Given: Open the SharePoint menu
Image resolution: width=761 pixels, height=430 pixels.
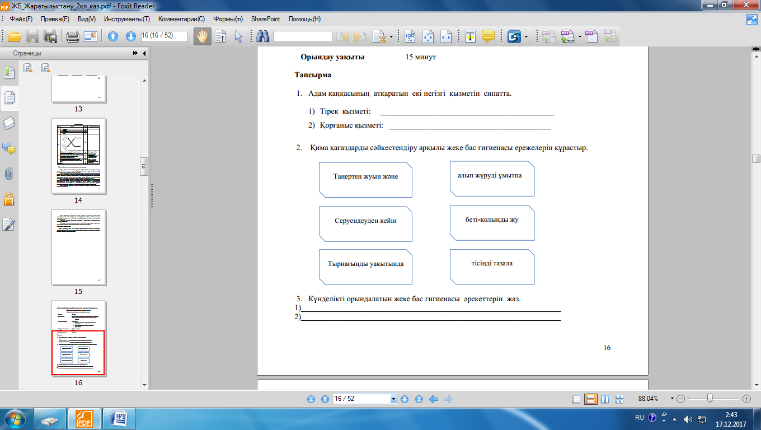Looking at the screenshot, I should (266, 19).
